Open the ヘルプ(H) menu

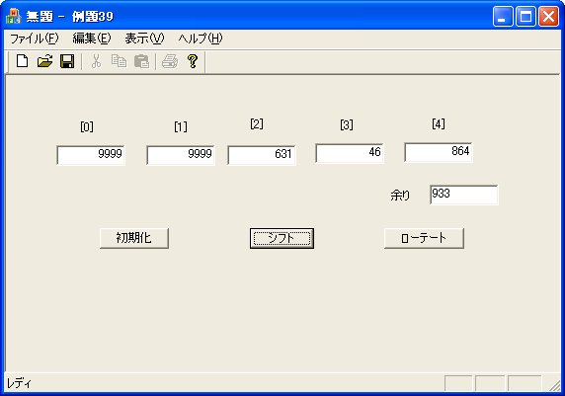[201, 39]
